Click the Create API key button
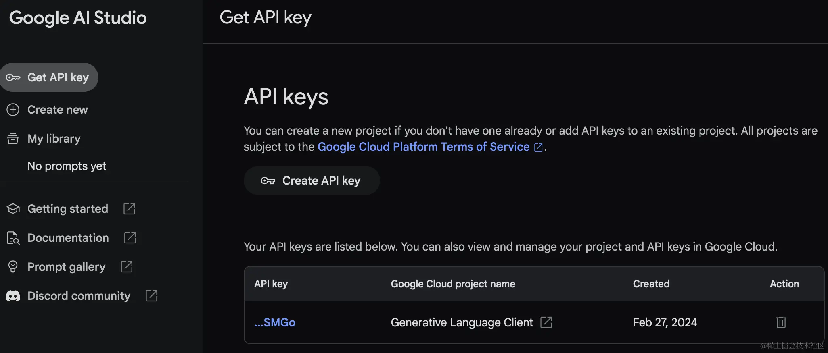Image resolution: width=828 pixels, height=353 pixels. click(312, 181)
